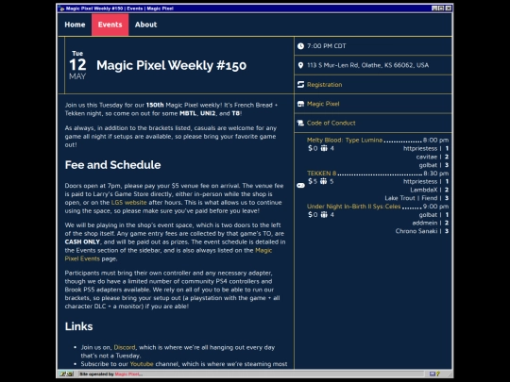Click the 8:00 pm start time

tap(435, 141)
